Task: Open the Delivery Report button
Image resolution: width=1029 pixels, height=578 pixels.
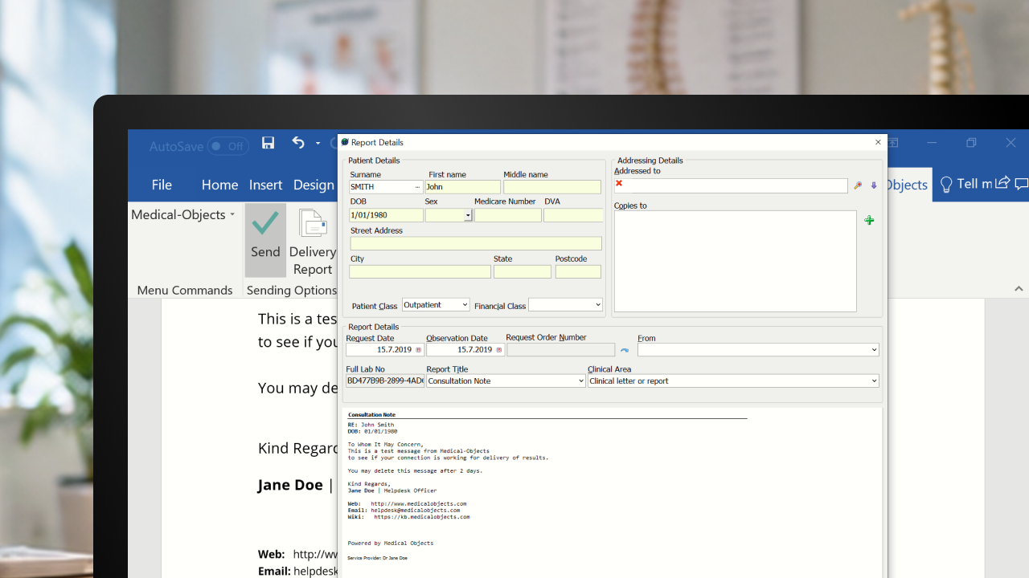Action: pyautogui.click(x=312, y=242)
